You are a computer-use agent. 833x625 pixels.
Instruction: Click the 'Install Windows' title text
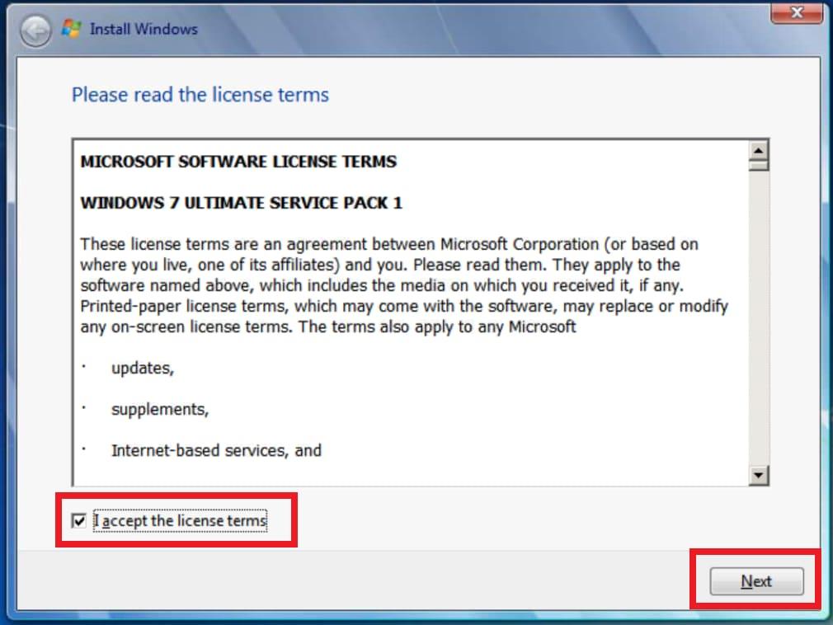point(144,29)
